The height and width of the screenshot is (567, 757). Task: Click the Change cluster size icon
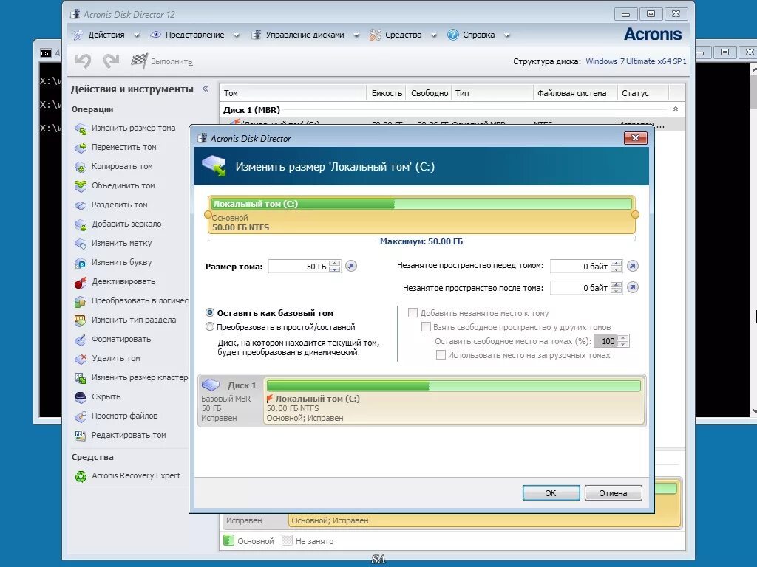(x=80, y=378)
